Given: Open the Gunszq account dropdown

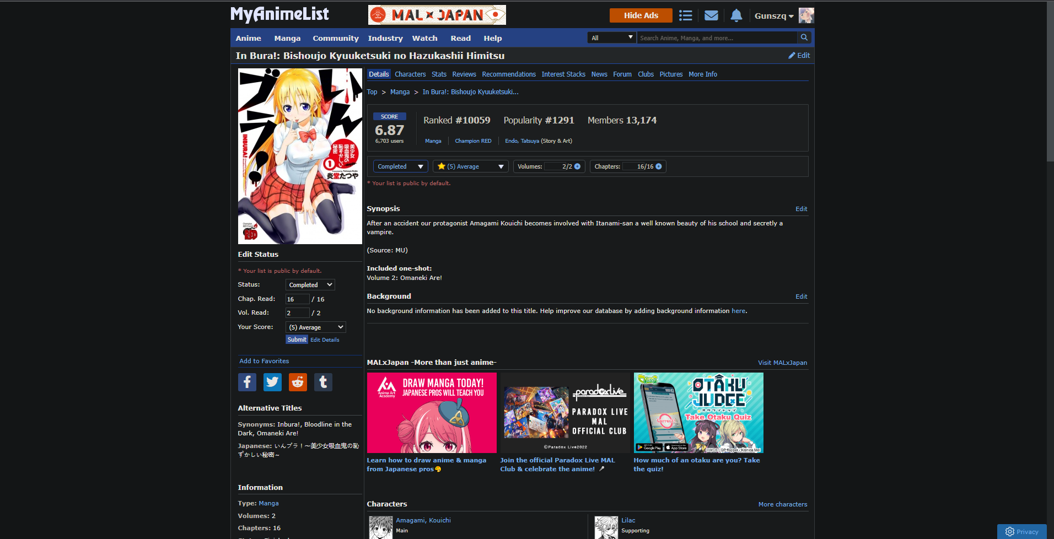Looking at the screenshot, I should point(774,16).
